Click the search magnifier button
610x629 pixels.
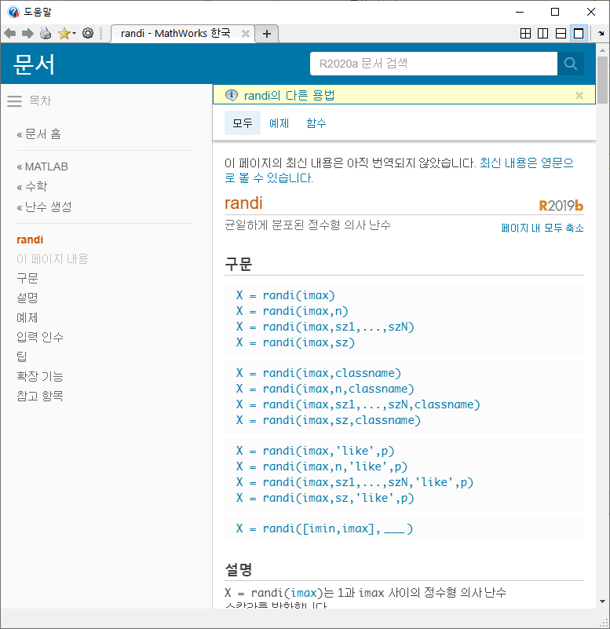pos(570,64)
